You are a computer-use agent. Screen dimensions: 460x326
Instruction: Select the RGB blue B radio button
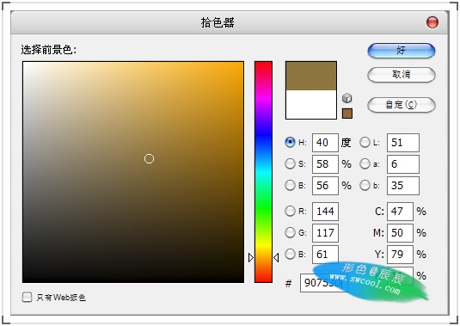point(290,254)
